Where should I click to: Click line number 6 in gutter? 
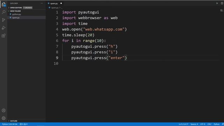coord(57,41)
